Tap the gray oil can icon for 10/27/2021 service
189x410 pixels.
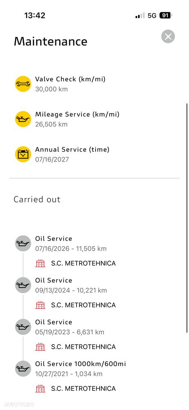pos(23,369)
